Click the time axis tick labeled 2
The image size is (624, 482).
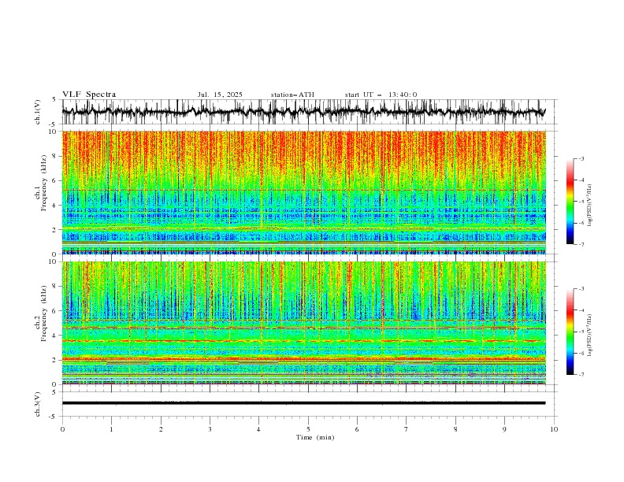[161, 429]
